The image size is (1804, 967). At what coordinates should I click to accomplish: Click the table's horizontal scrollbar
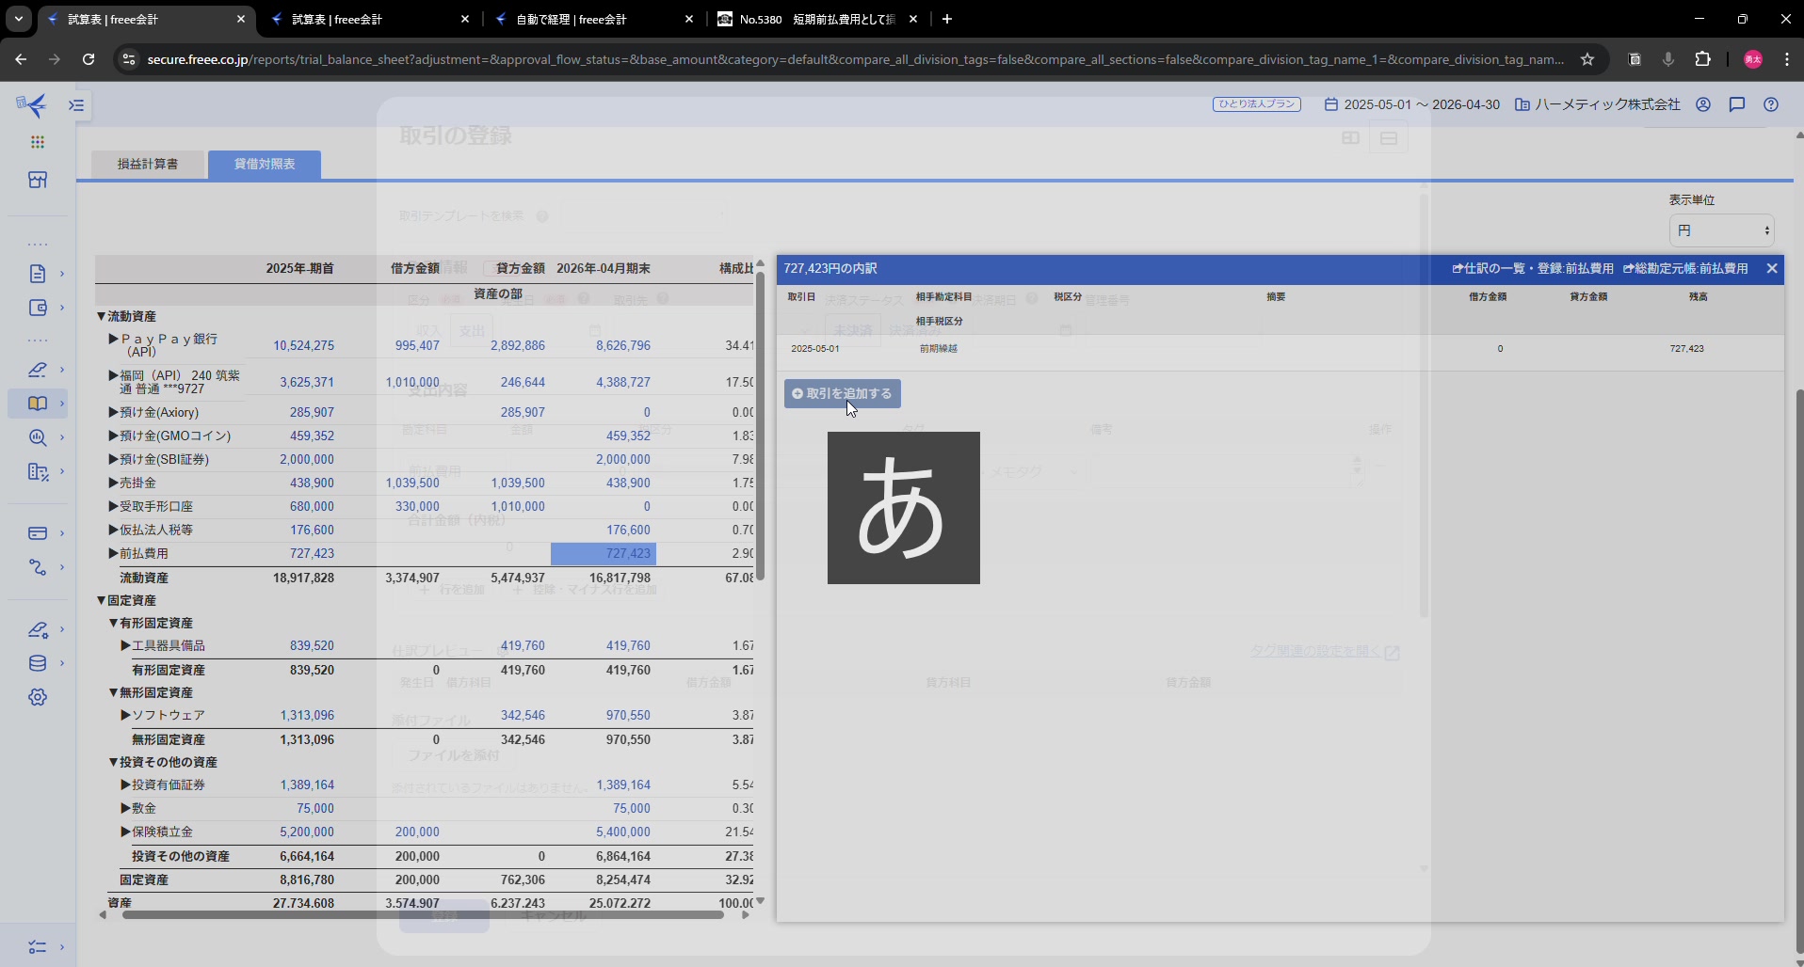click(x=422, y=914)
